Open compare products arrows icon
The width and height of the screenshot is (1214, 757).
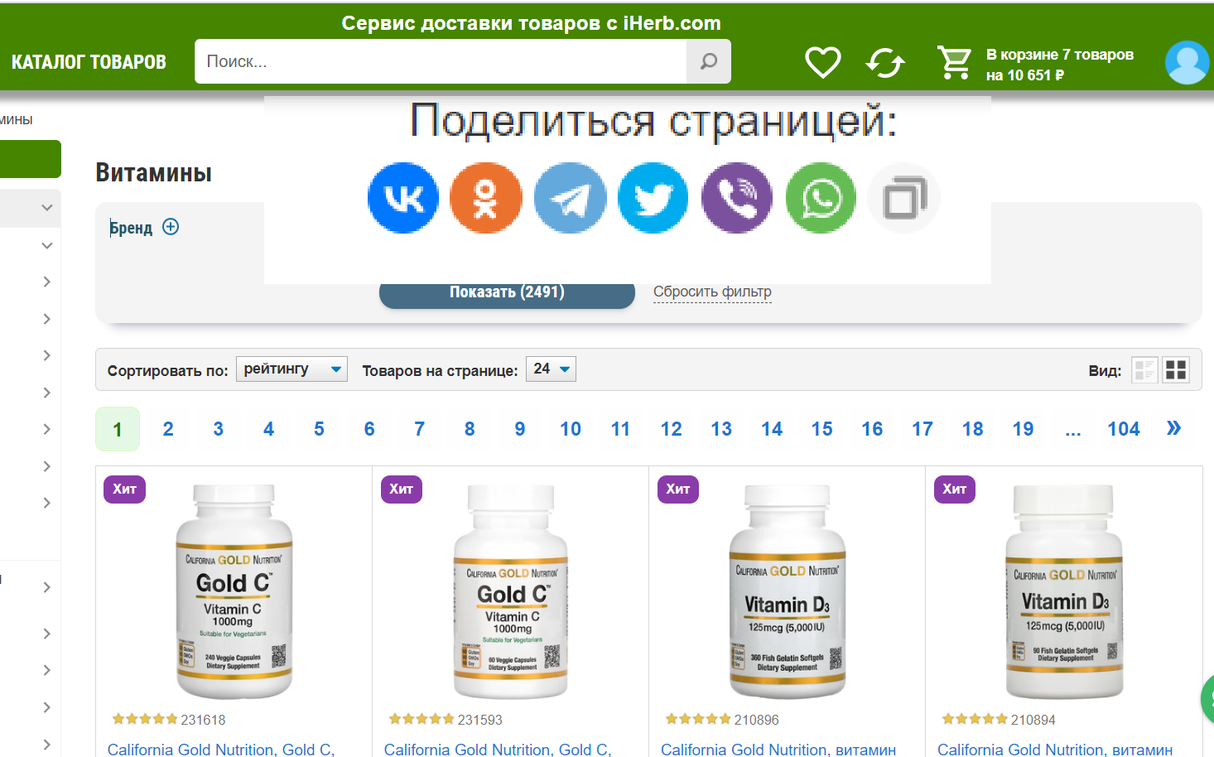885,63
